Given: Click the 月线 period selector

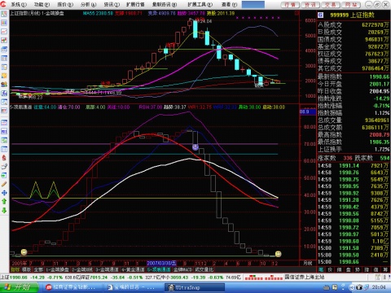Looking at the screenshot, I should tap(307, 263).
